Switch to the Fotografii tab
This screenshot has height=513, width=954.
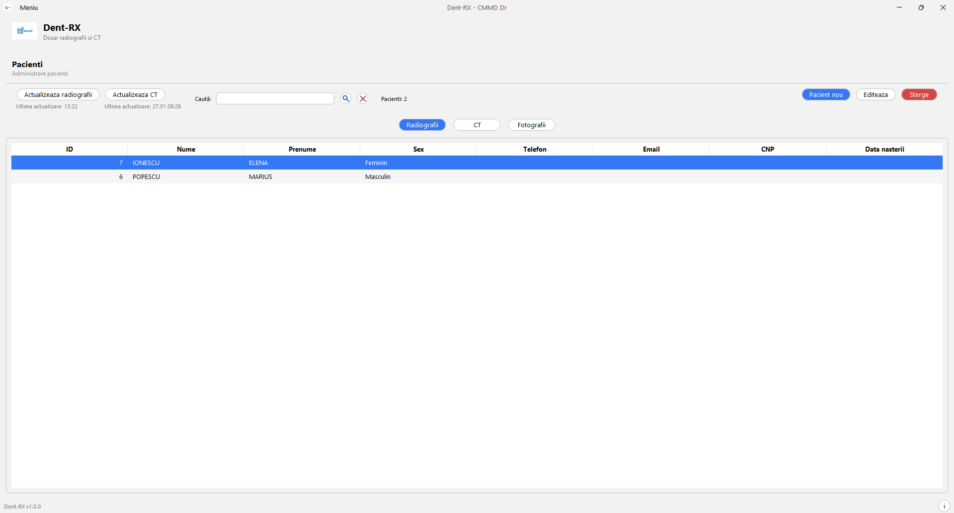coord(531,125)
